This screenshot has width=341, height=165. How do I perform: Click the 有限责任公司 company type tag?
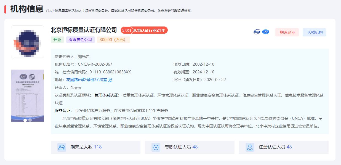click(x=81, y=40)
